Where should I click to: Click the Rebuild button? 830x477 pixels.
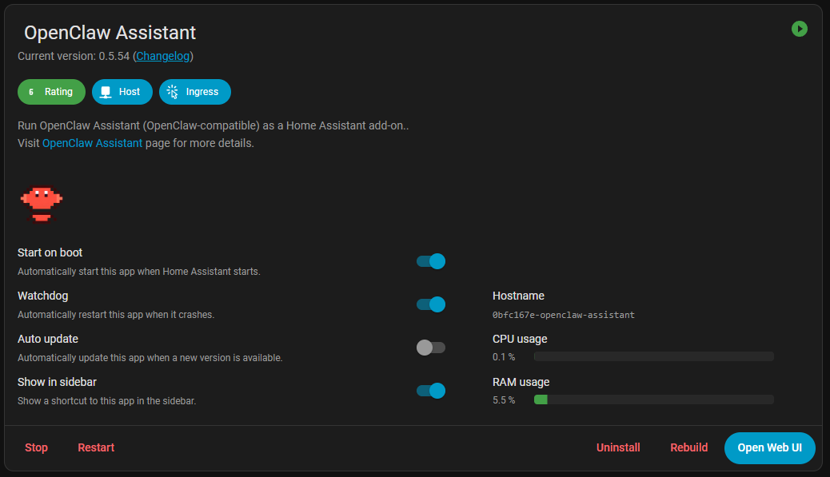pos(688,448)
